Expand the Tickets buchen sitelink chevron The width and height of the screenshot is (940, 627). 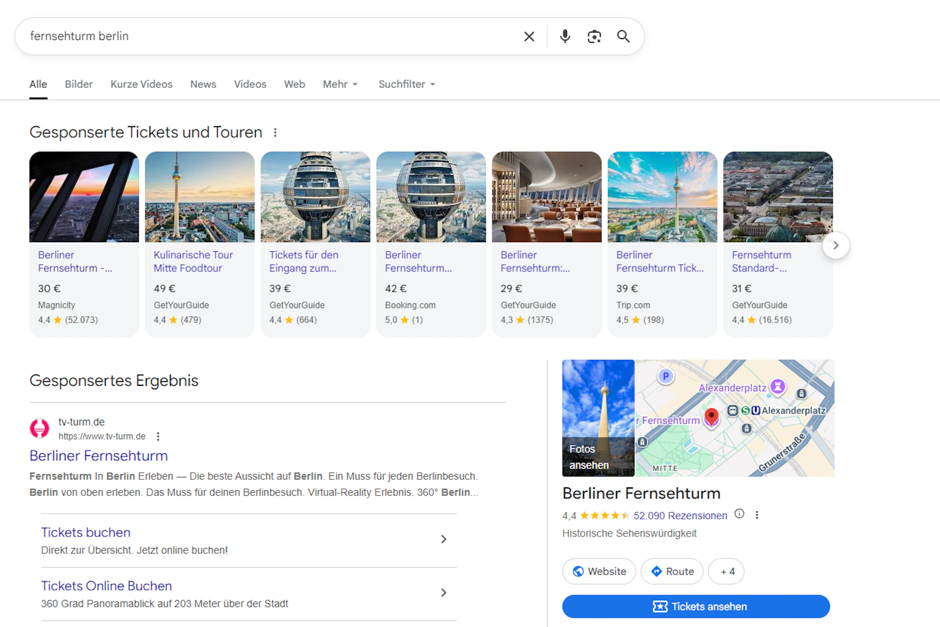coord(443,539)
